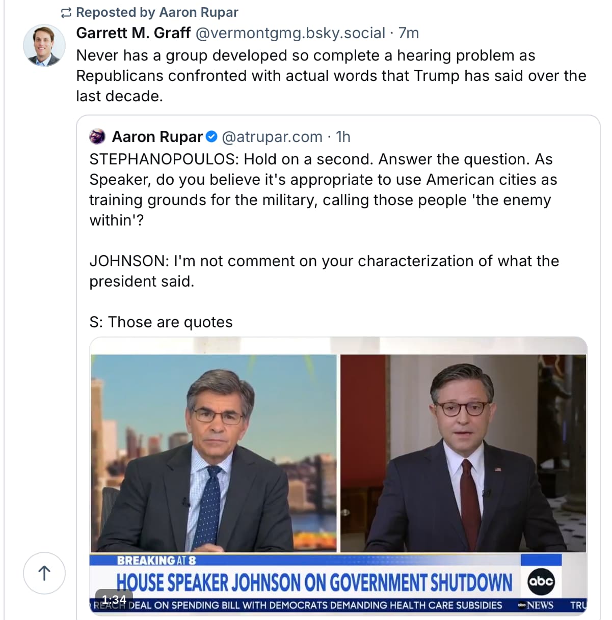Click Aaron Rupar's name in the quoted post
Viewport: 612px width, 620px height.
[157, 137]
